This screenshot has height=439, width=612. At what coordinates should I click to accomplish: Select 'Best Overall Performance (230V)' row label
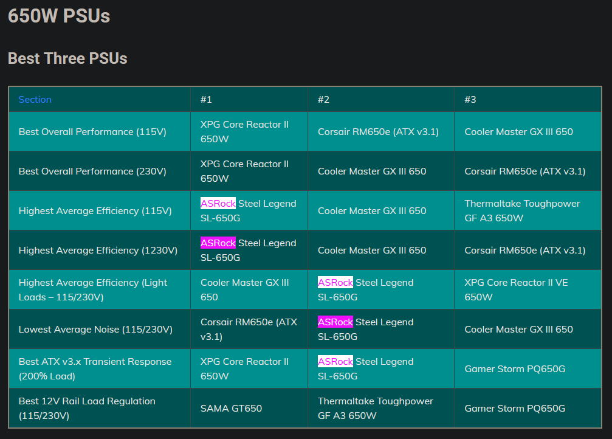pyautogui.click(x=92, y=171)
